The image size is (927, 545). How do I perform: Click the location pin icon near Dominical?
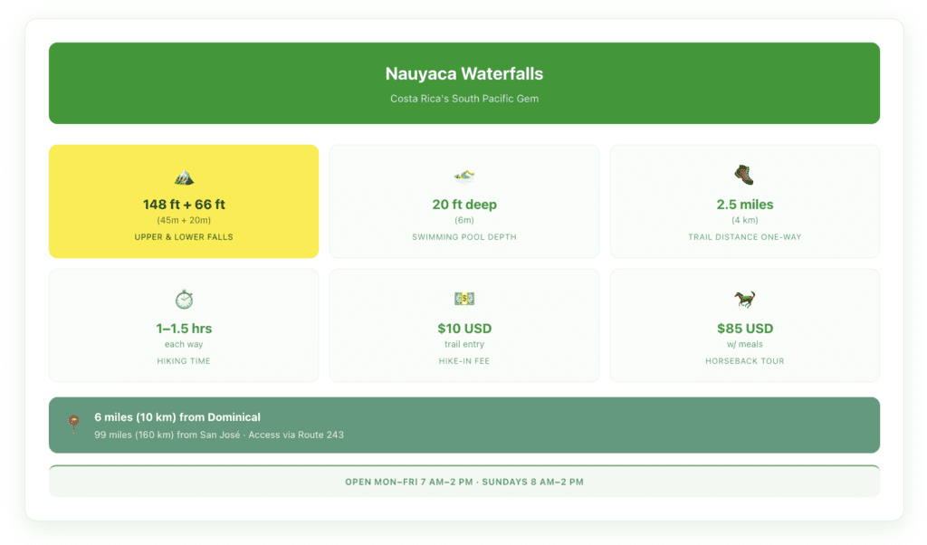(73, 424)
